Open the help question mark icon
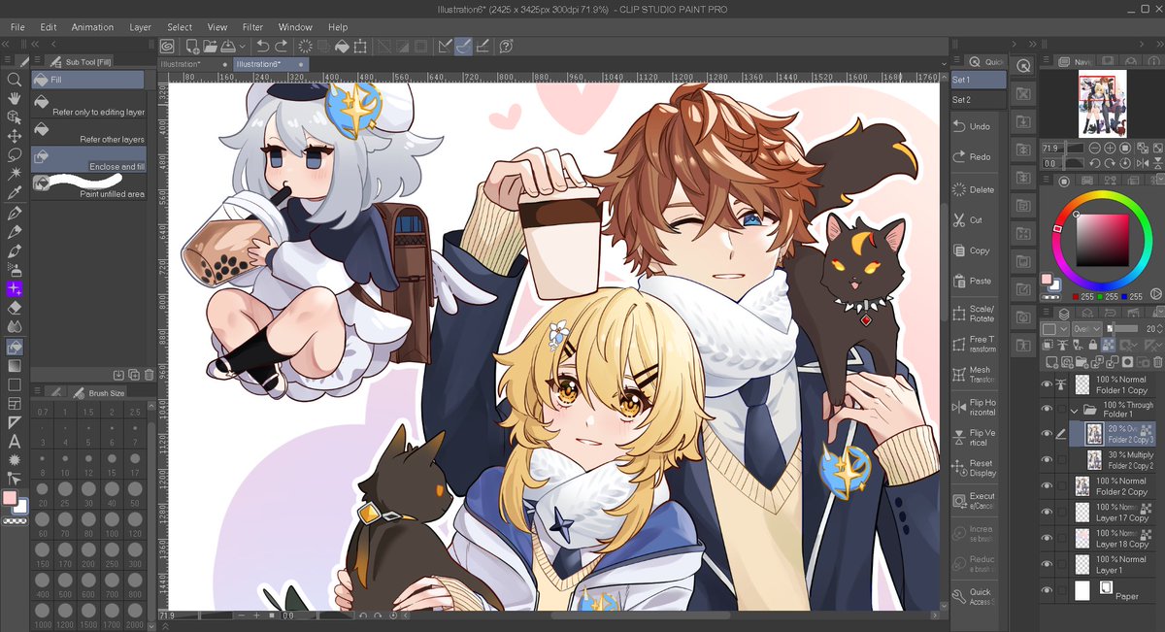Screen dimensions: 1165x632 point(506,46)
